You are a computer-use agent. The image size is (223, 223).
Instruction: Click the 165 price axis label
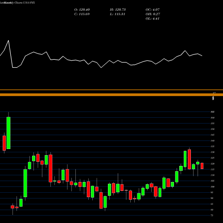pos(213,112)
